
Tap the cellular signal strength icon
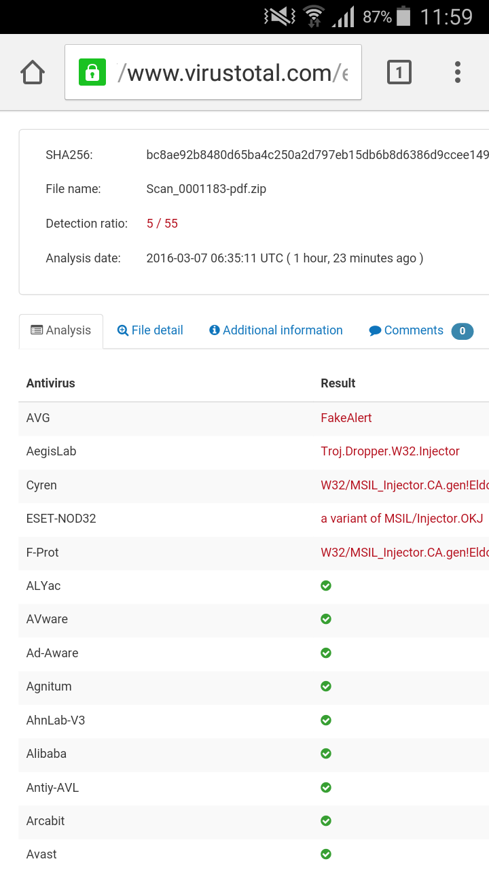pyautogui.click(x=344, y=16)
